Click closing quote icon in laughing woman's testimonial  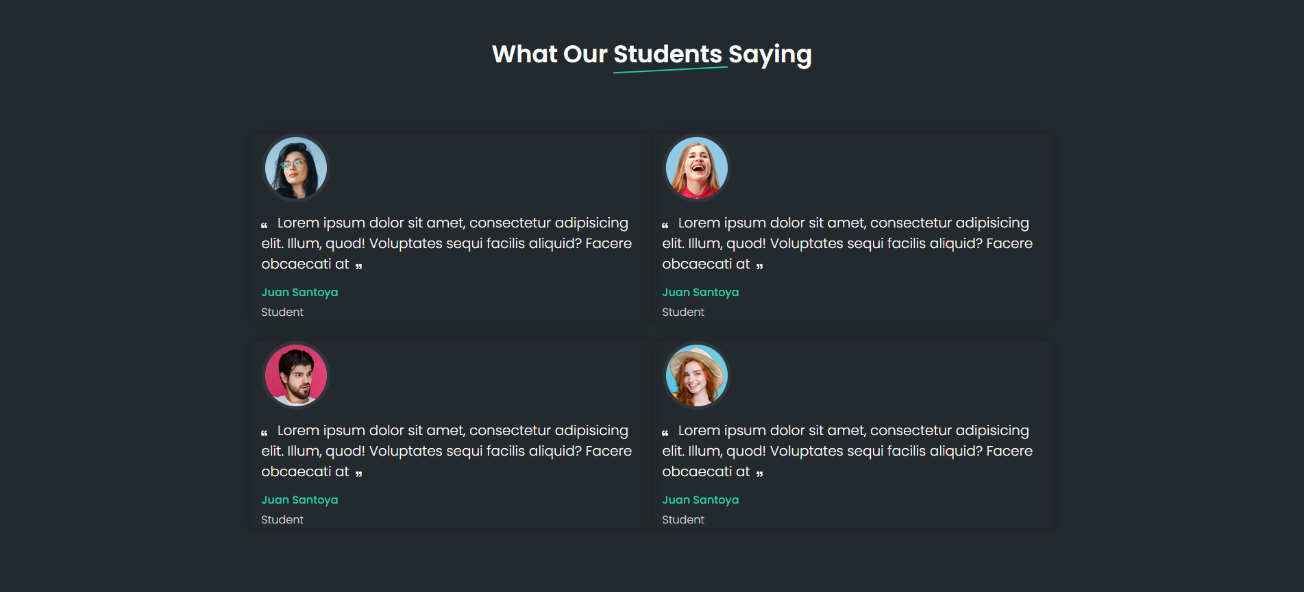click(759, 266)
